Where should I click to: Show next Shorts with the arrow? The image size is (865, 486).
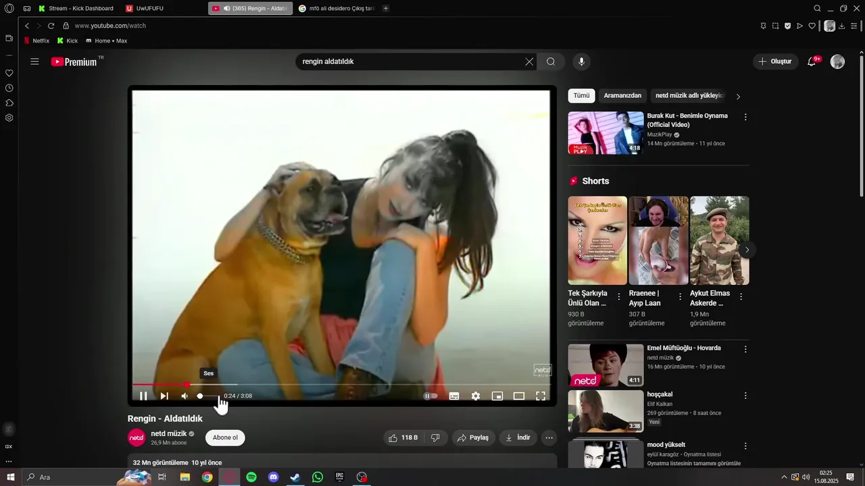(x=747, y=250)
